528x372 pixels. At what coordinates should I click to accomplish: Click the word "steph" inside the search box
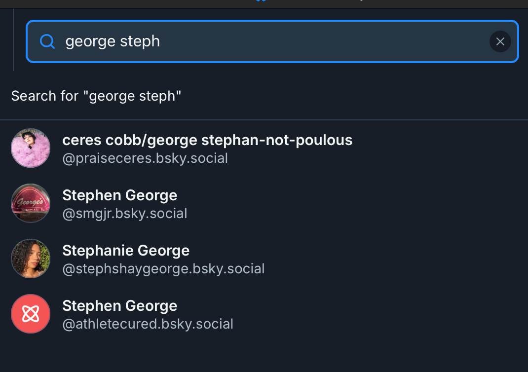click(x=140, y=41)
